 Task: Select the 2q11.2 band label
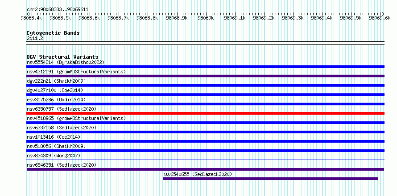pos(35,38)
